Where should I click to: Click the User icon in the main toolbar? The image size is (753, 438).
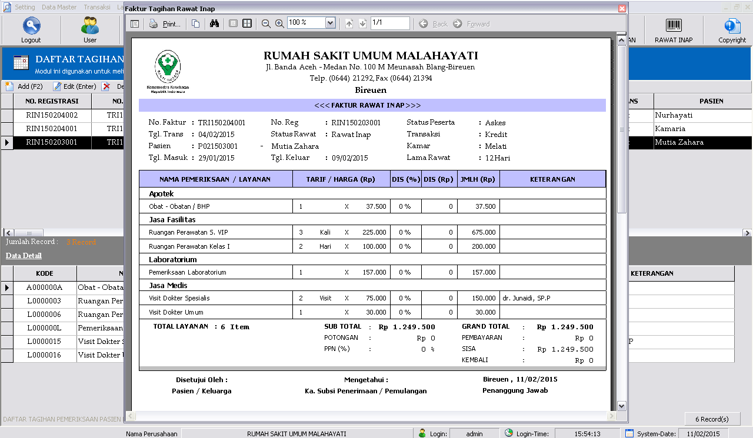pyautogui.click(x=90, y=30)
